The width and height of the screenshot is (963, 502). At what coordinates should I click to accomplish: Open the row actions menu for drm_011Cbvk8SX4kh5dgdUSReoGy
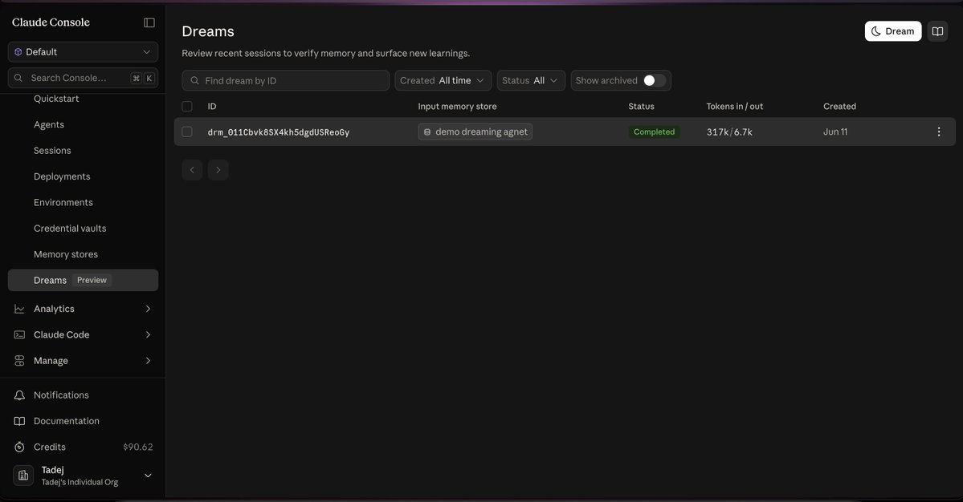[938, 132]
